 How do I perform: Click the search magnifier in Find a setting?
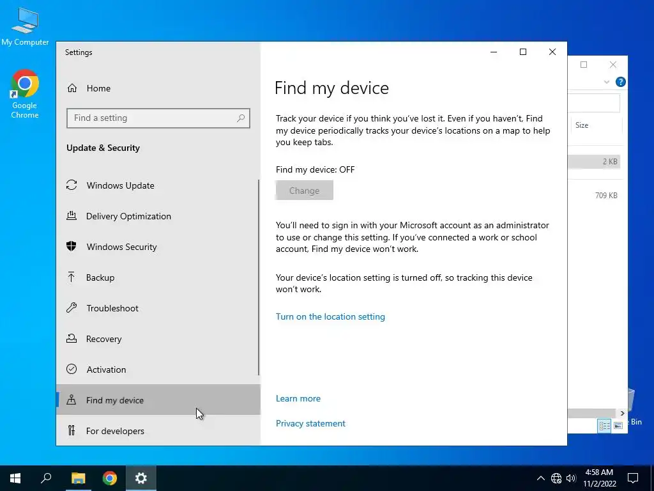(x=241, y=118)
